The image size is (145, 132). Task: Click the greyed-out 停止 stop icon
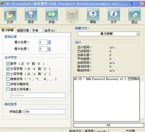point(72,15)
